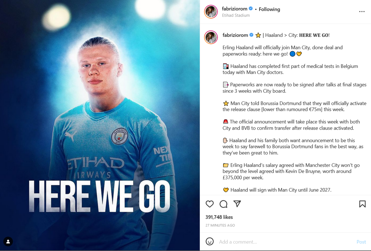Open the 27 minutes ago timestamp
The width and height of the screenshot is (371, 251).
[x=220, y=225]
